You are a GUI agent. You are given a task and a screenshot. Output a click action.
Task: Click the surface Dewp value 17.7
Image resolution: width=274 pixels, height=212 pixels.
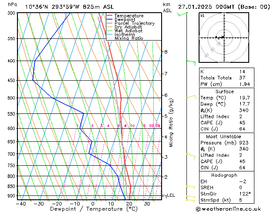pos(245,104)
